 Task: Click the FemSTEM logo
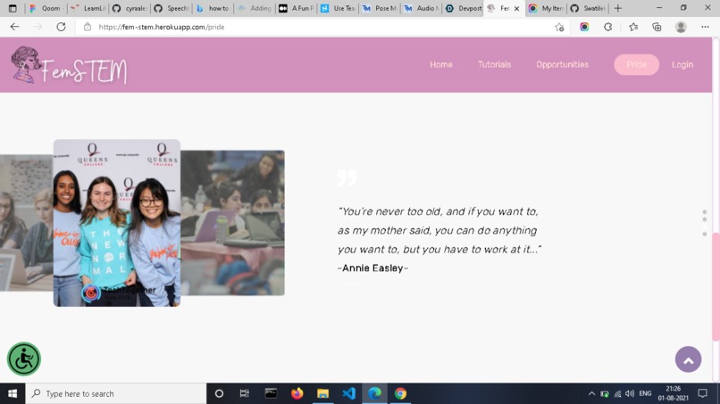(69, 66)
